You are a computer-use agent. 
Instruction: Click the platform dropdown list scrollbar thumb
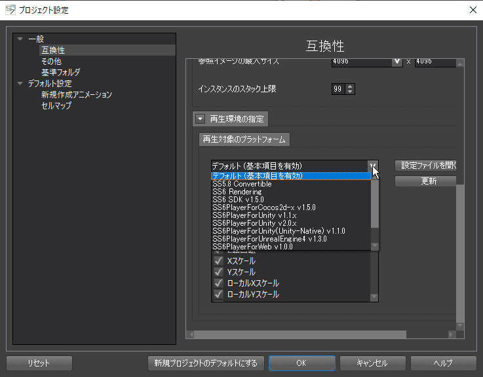(375, 204)
